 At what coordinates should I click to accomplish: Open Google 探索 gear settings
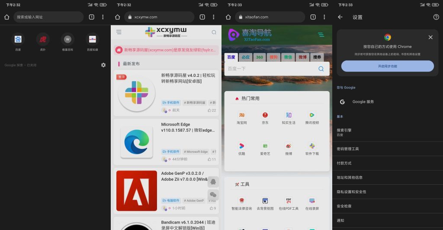click(103, 65)
